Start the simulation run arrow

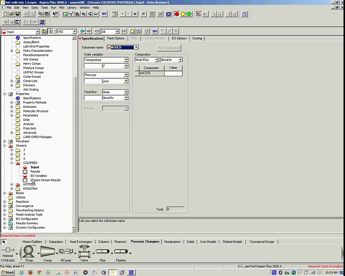pyautogui.click(x=123, y=14)
